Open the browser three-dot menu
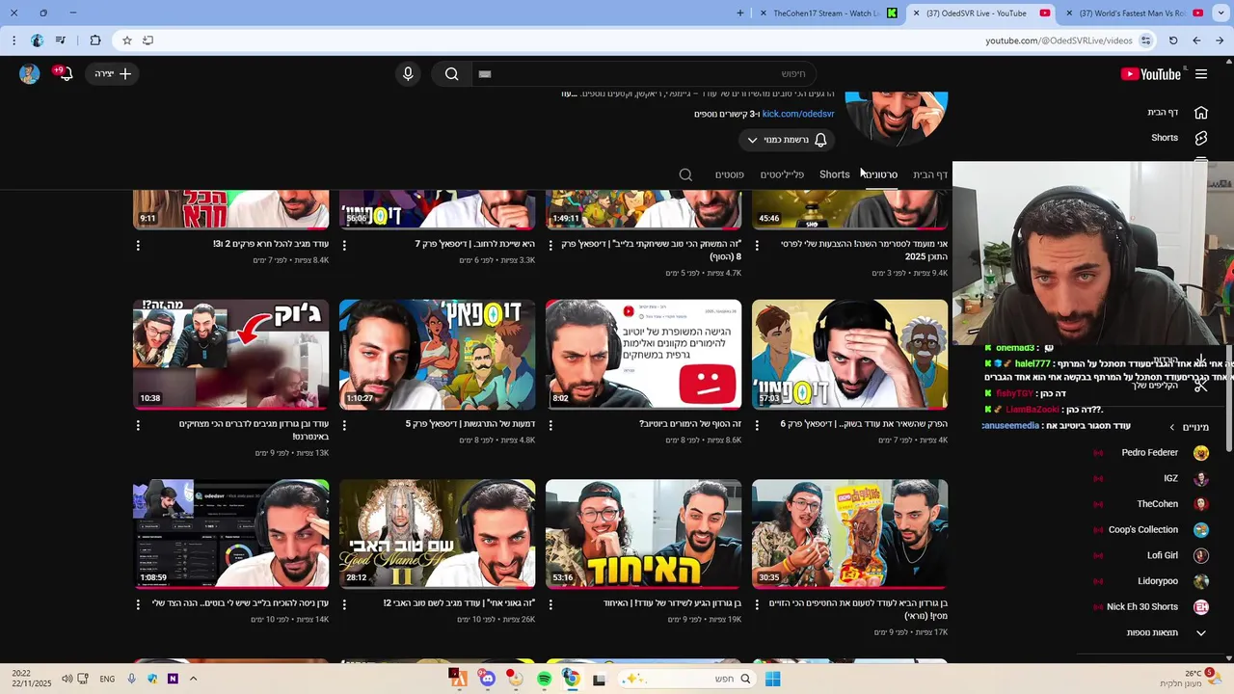This screenshot has width=1234, height=694. tap(13, 40)
